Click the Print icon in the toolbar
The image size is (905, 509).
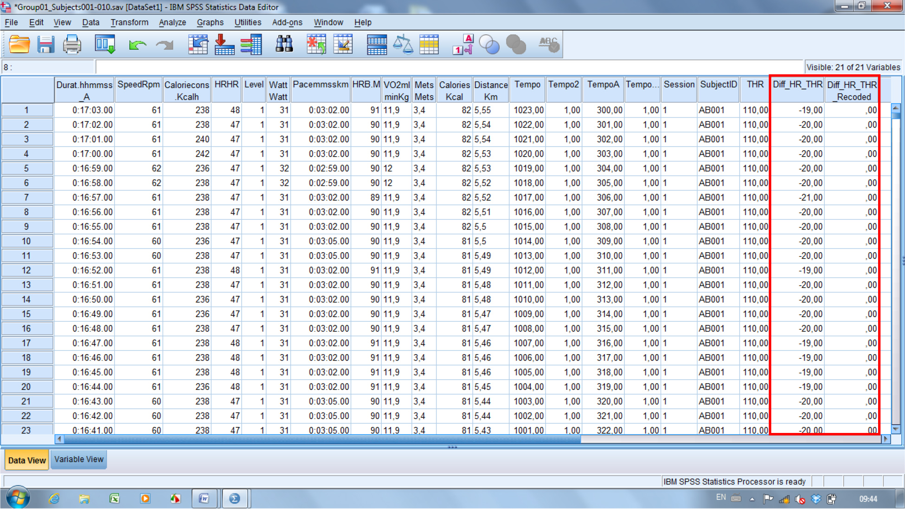72,45
